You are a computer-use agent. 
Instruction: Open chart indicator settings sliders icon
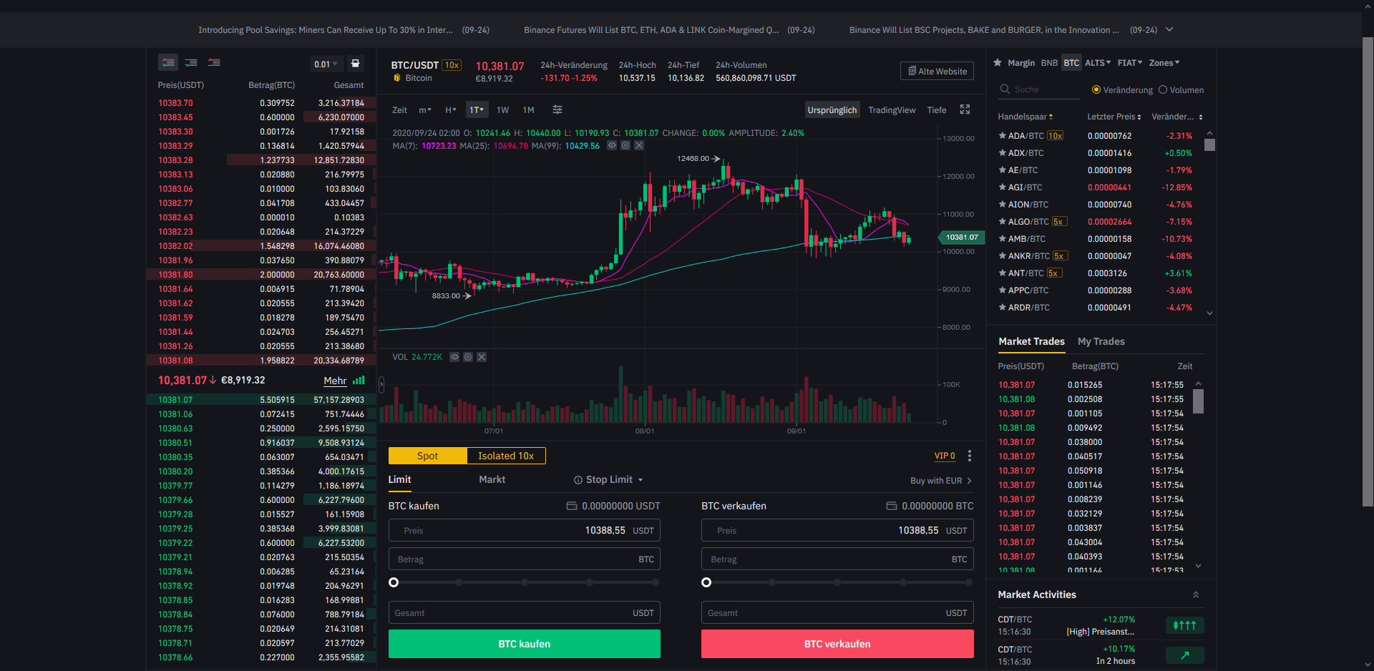point(557,109)
